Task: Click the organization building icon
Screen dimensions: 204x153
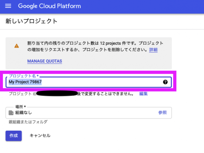Action: [11, 113]
